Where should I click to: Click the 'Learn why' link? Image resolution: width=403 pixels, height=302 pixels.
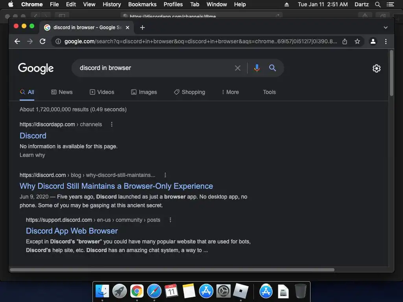point(32,155)
